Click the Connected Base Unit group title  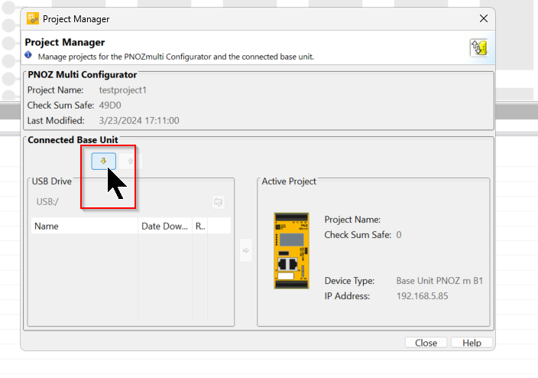73,140
